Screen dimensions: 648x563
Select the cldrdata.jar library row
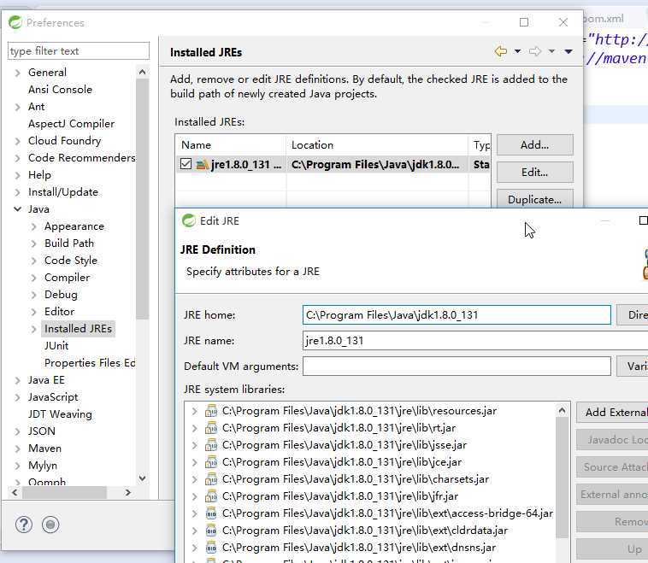[x=364, y=531]
